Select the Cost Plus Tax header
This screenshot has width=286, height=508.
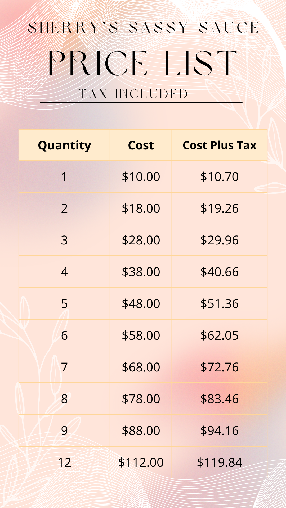point(220,145)
